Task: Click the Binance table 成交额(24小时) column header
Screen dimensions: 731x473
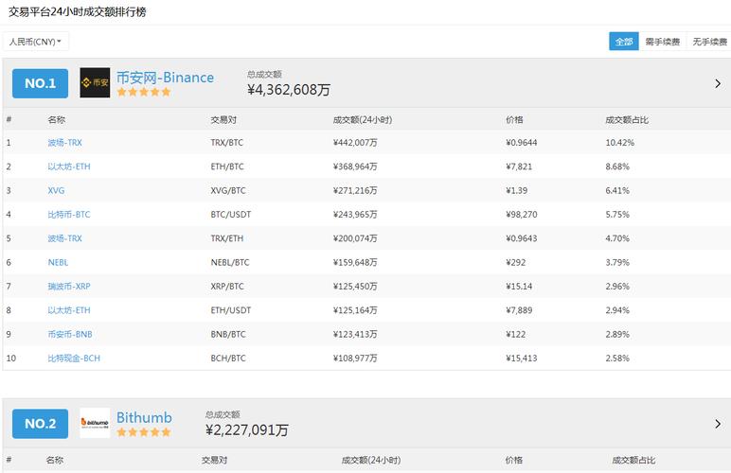Action: pos(363,119)
